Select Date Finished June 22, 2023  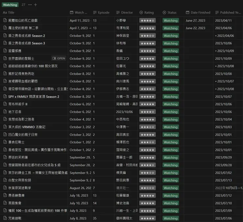click(195, 28)
